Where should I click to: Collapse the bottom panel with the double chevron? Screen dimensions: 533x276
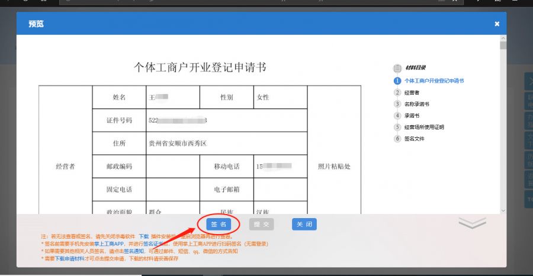coord(472,223)
